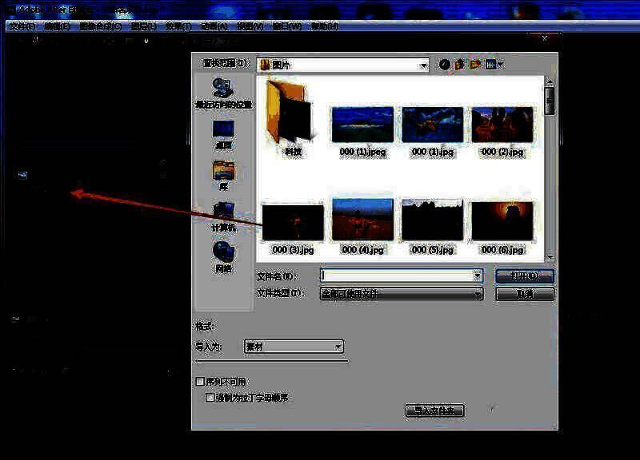Open the 效果(T) menu in menu bar

[x=178, y=26]
